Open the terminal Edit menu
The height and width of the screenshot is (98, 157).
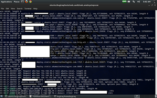[7, 9]
